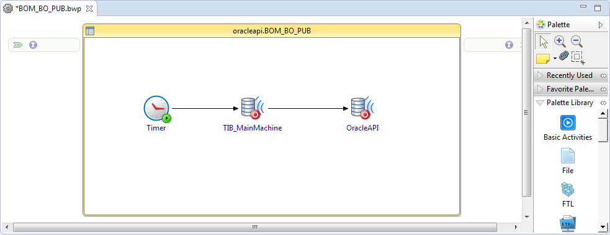The width and height of the screenshot is (610, 235).
Task: Click the Timer label text
Action: tap(156, 128)
